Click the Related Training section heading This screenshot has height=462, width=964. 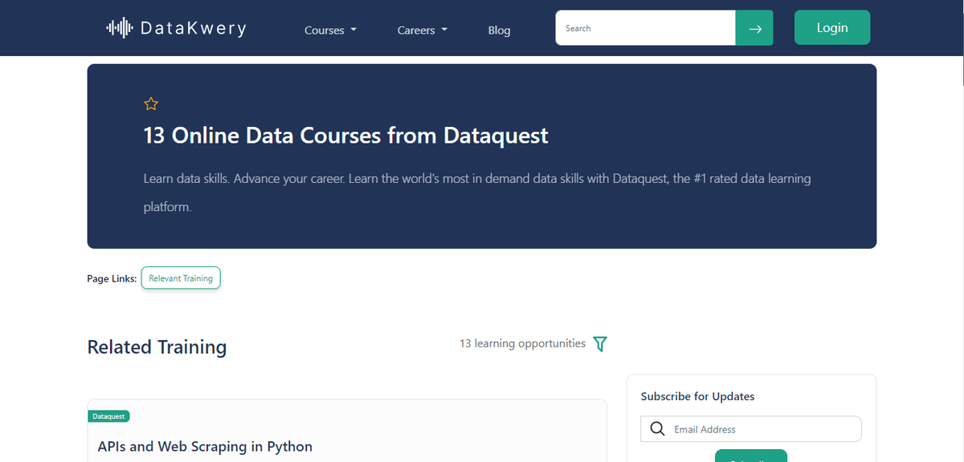157,347
